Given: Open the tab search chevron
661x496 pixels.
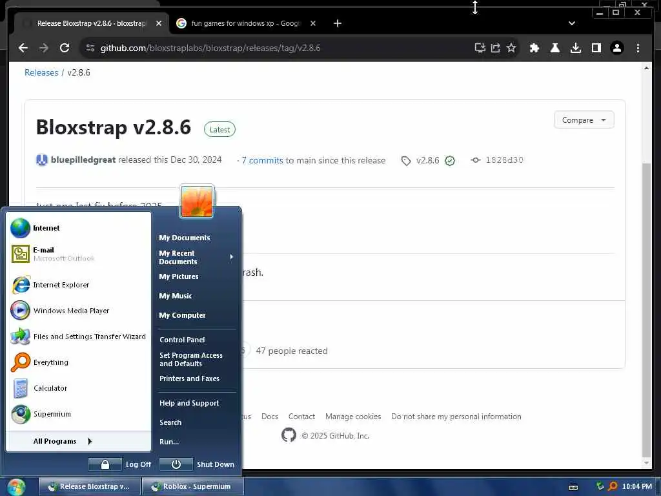Looking at the screenshot, I should pos(572,24).
